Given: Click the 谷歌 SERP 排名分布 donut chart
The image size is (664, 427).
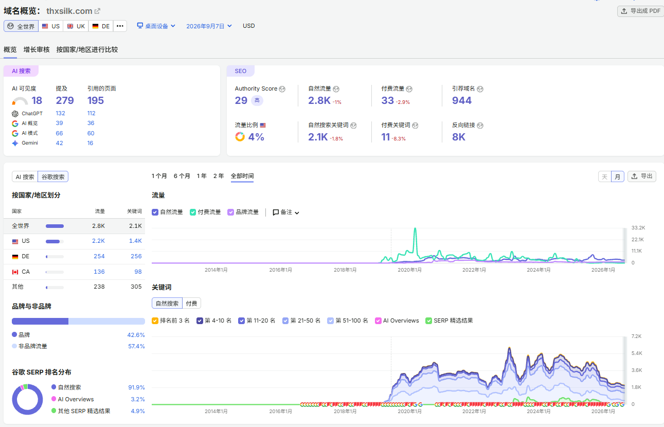Looking at the screenshot, I should (x=27, y=399).
